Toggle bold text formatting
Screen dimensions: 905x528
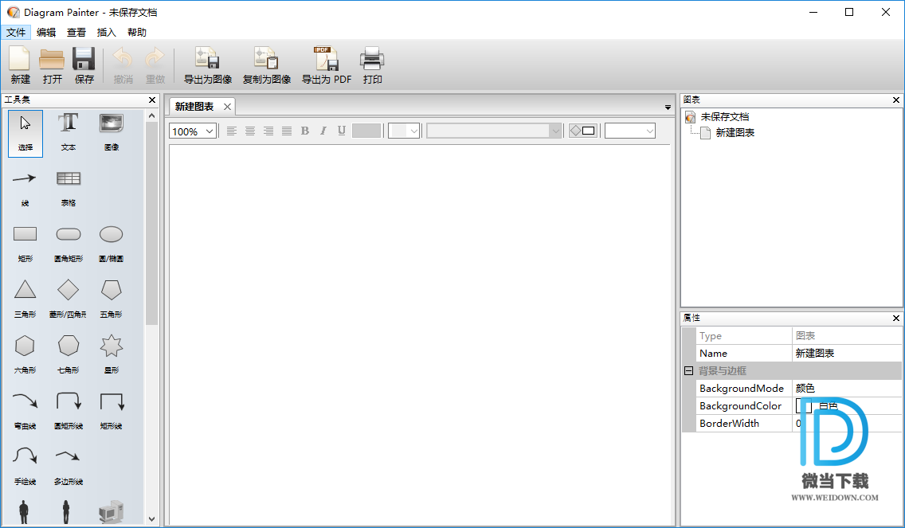pyautogui.click(x=304, y=131)
